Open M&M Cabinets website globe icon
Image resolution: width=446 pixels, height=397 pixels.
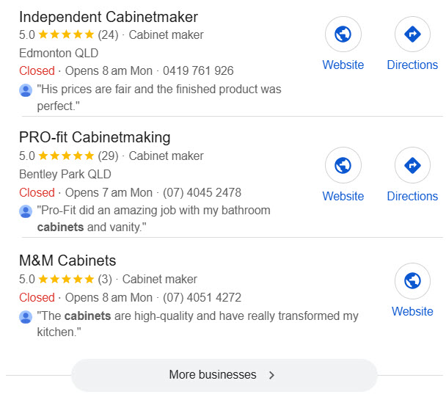(x=412, y=280)
